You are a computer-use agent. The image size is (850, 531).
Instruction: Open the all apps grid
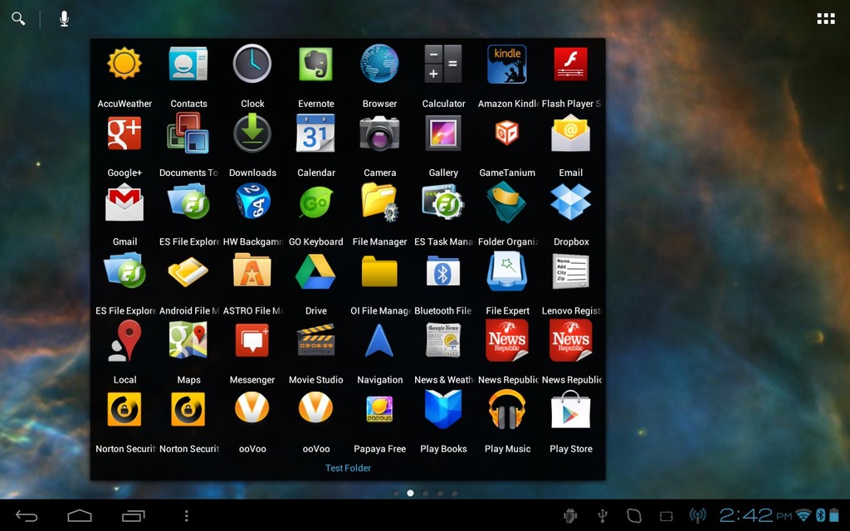click(826, 19)
